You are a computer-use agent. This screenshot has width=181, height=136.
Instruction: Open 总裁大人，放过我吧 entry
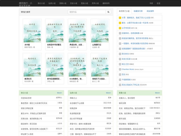[x=127, y=98]
